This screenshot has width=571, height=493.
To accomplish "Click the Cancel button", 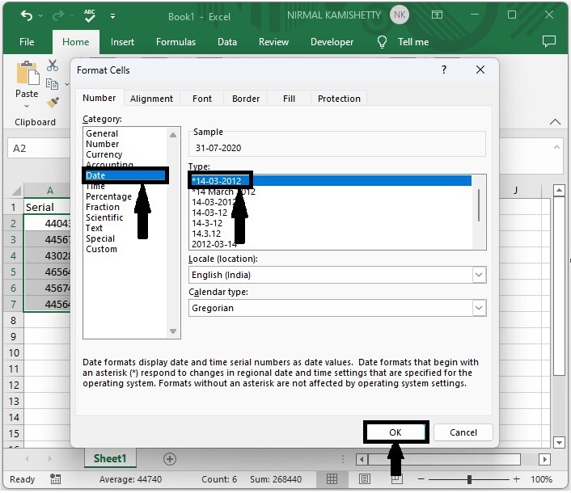I will [x=463, y=432].
